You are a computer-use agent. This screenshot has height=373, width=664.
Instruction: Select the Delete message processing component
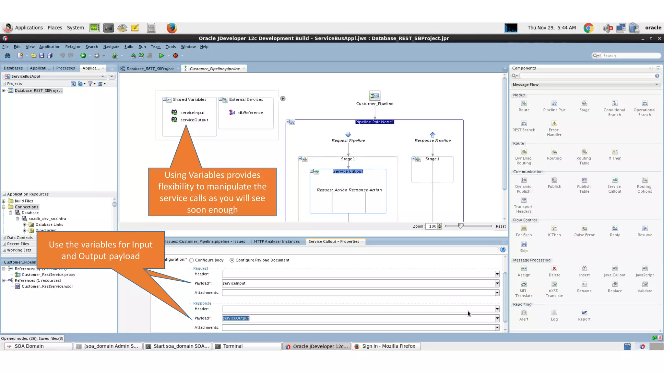tap(554, 271)
